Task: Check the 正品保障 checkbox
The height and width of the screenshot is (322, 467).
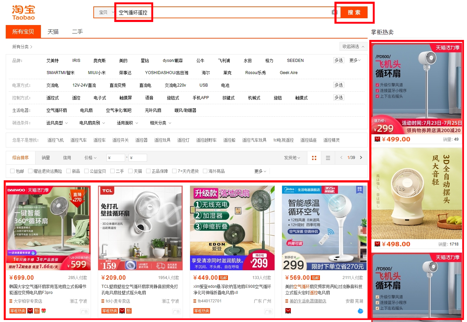Action: [x=148, y=171]
